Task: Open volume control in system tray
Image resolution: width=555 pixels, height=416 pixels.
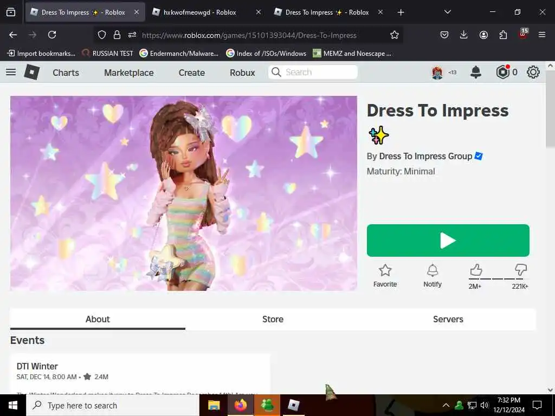Action: pyautogui.click(x=485, y=405)
